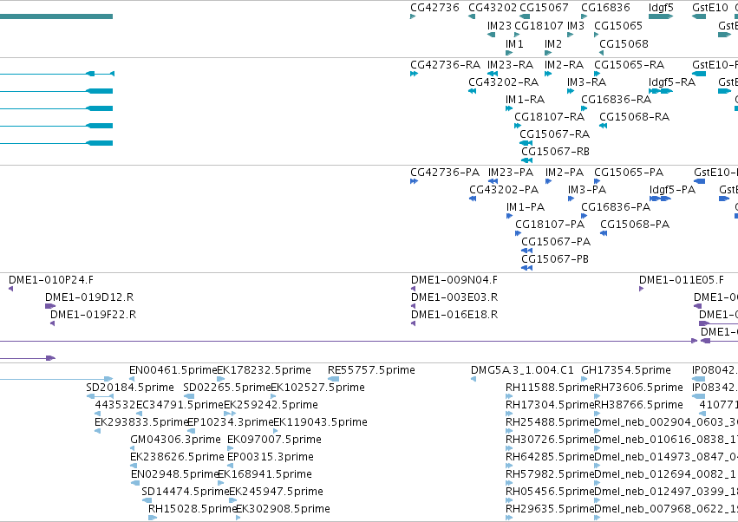Click the CG42736-RA transcript label
The image size is (738, 522).
point(445,64)
